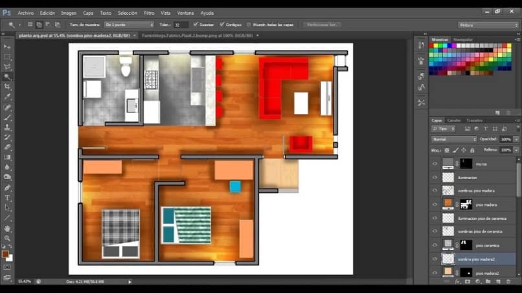Choose the Hand tool
The width and height of the screenshot is (522, 293).
(7, 228)
